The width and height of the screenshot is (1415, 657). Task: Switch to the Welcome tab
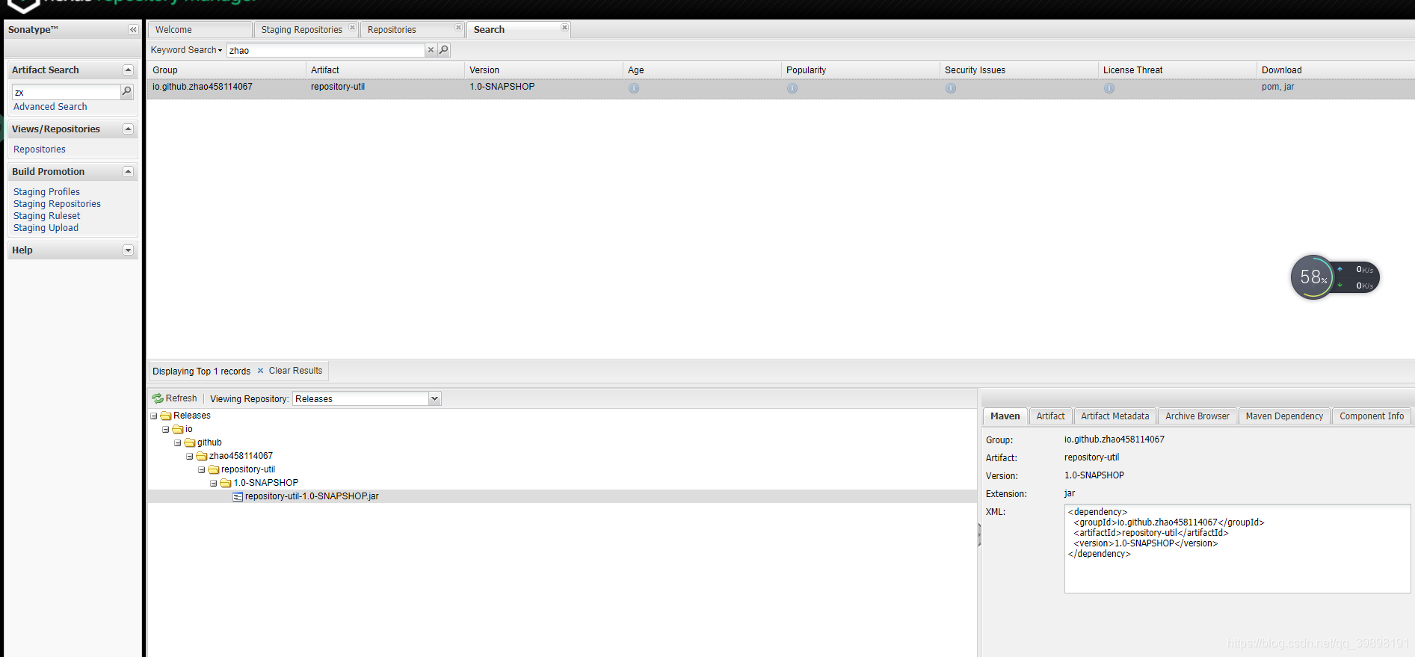pyautogui.click(x=200, y=30)
